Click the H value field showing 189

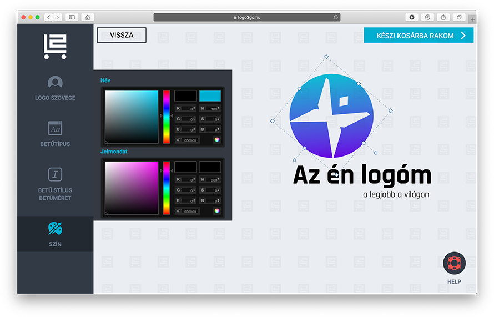tap(210, 108)
